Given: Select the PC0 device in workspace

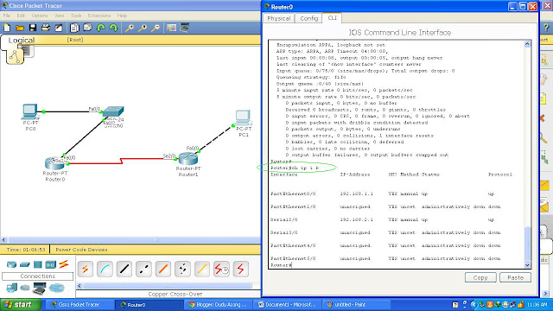Looking at the screenshot, I should pos(30,112).
